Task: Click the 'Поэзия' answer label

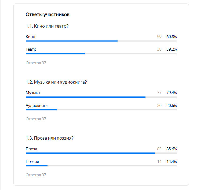Action: point(32,162)
